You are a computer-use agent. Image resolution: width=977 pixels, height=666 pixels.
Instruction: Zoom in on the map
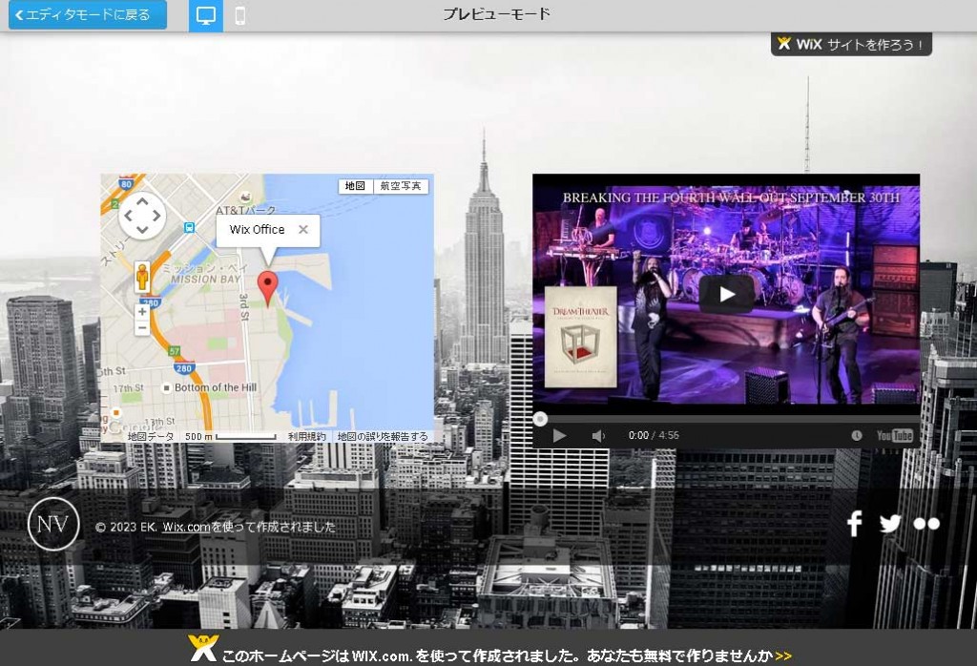pyautogui.click(x=142, y=311)
